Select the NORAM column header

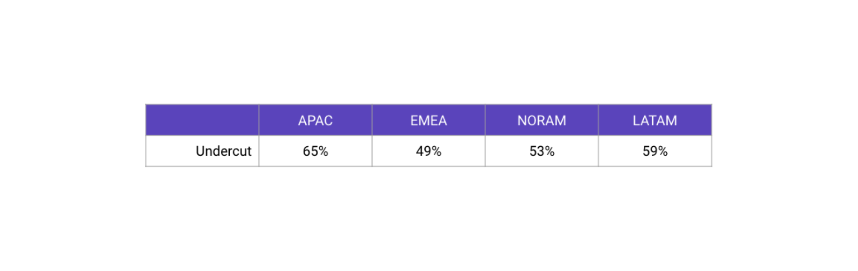(542, 120)
